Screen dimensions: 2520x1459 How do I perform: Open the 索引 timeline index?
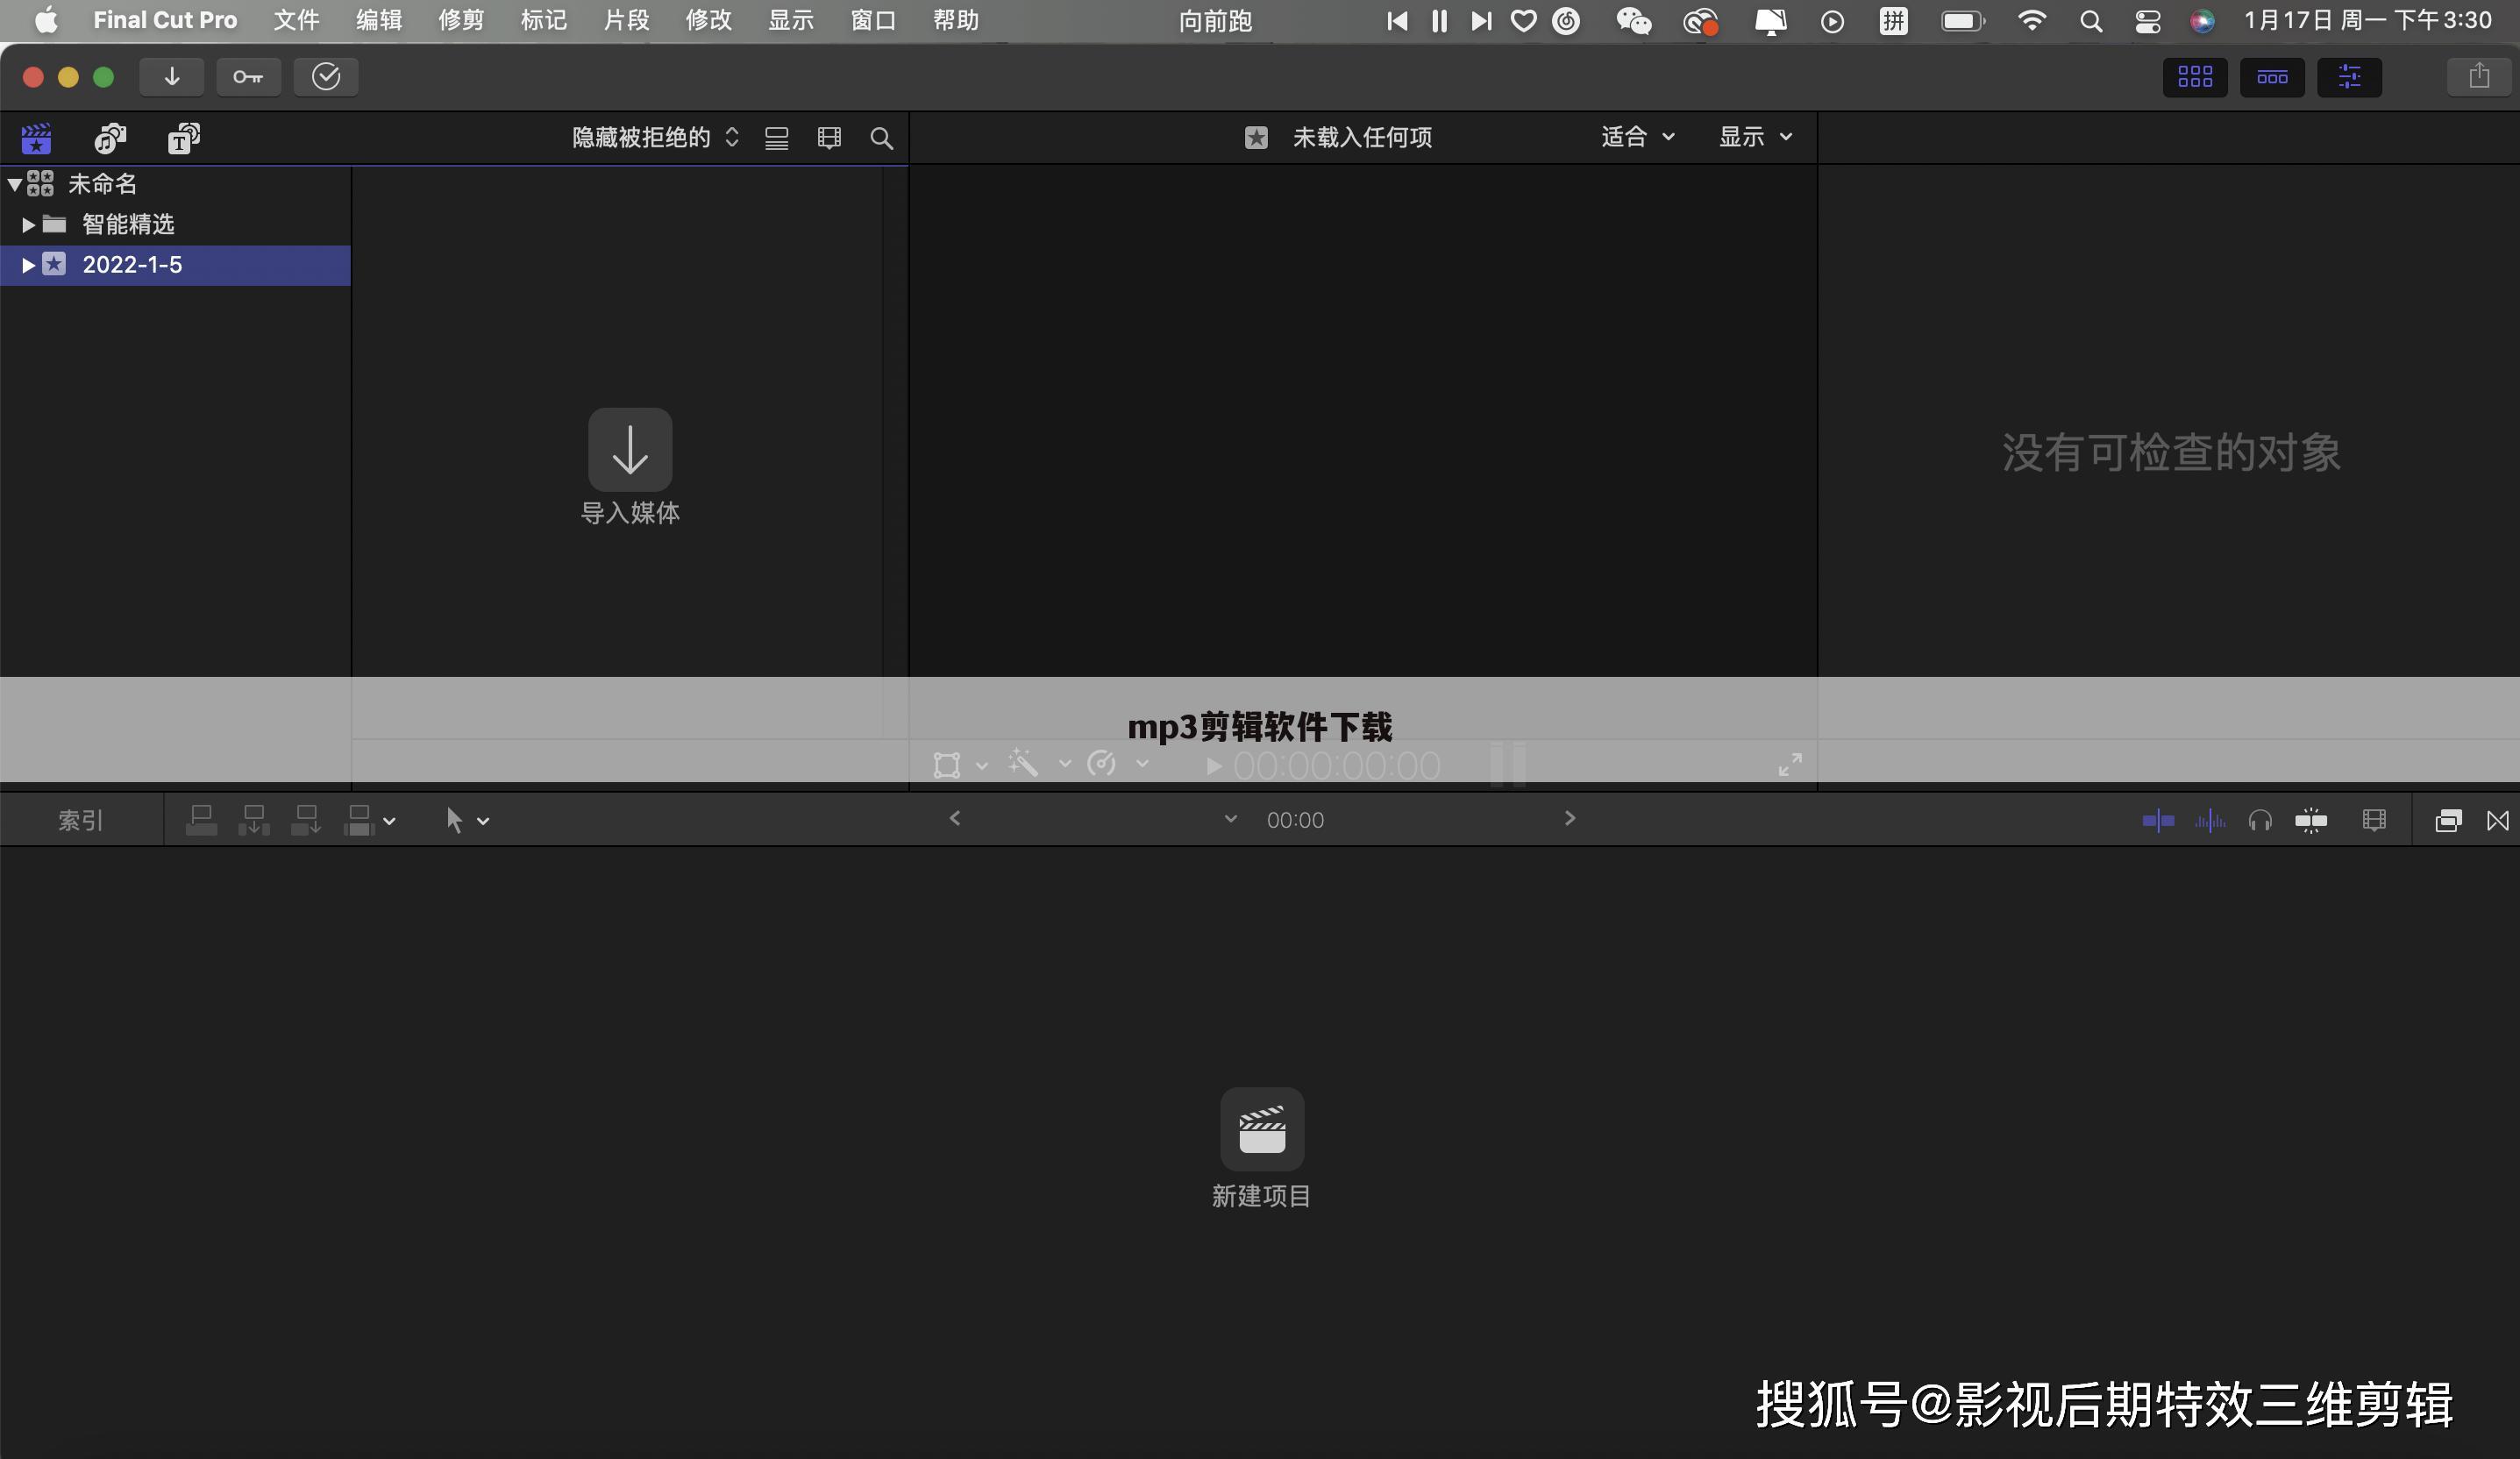81,820
